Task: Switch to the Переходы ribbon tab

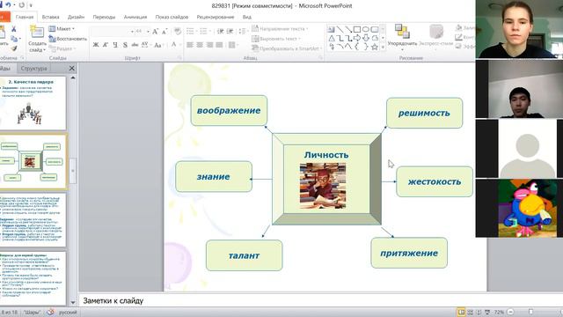Action: click(x=104, y=17)
